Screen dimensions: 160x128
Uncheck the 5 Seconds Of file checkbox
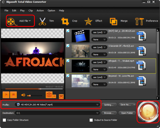68,46
